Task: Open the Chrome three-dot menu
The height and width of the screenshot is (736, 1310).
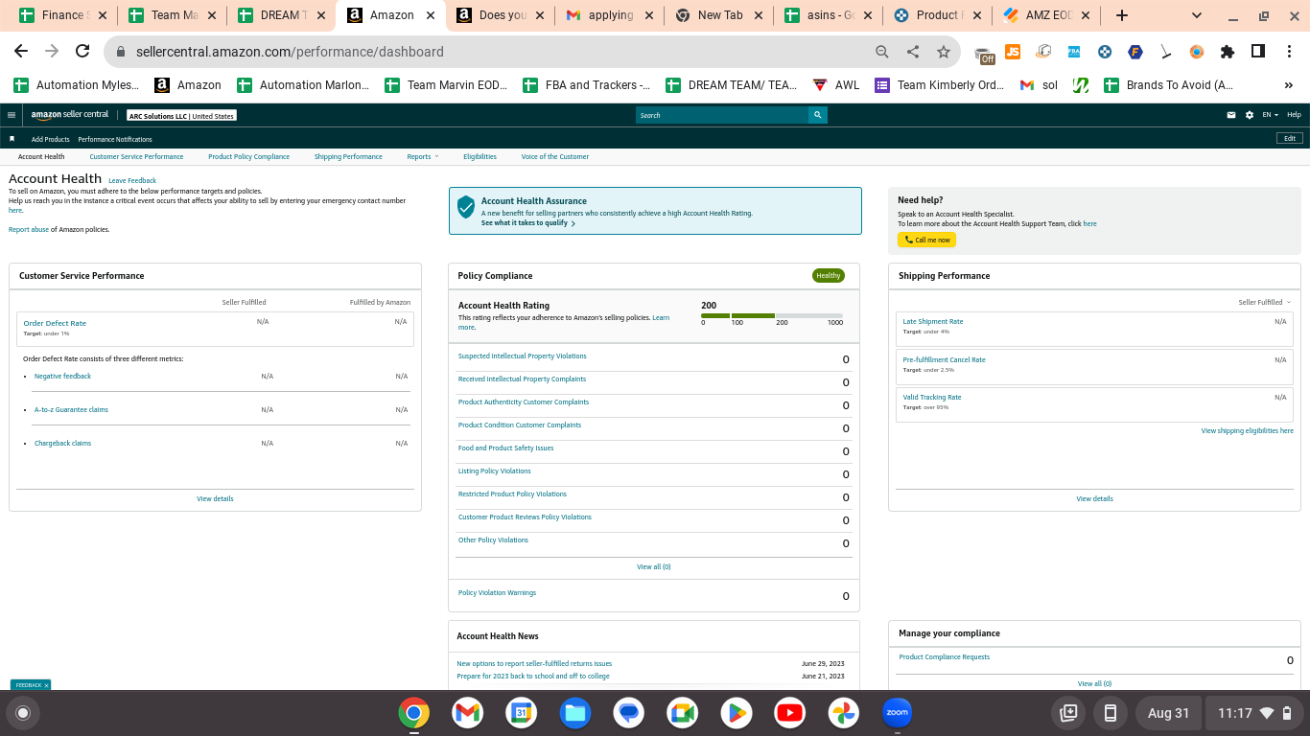Action: click(1289, 52)
